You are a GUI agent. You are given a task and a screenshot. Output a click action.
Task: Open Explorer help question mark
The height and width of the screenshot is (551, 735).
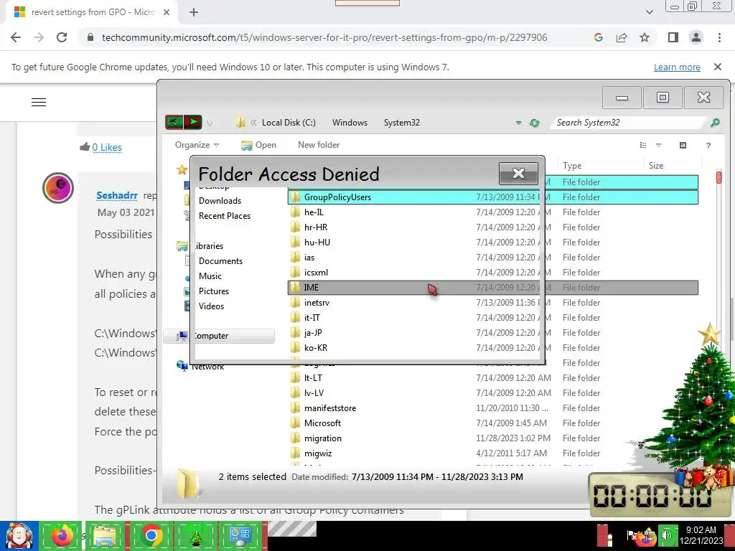pyautogui.click(x=708, y=145)
